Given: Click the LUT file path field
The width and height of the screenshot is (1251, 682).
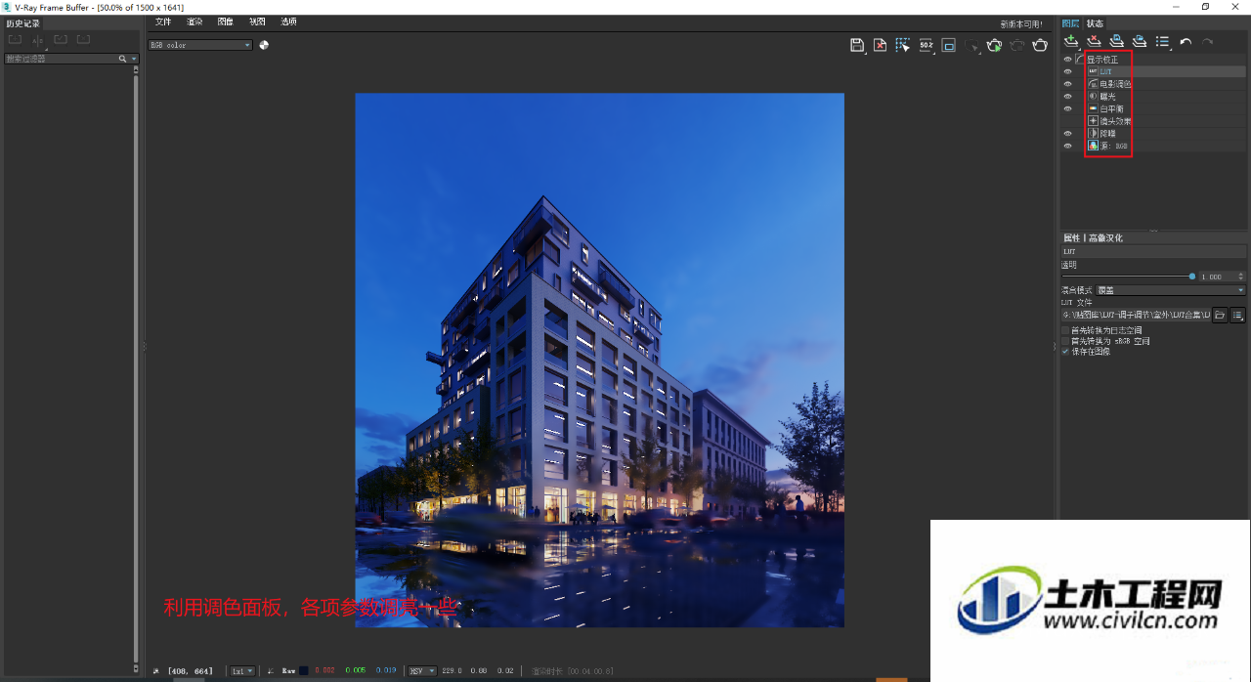Looking at the screenshot, I should pyautogui.click(x=1136, y=315).
